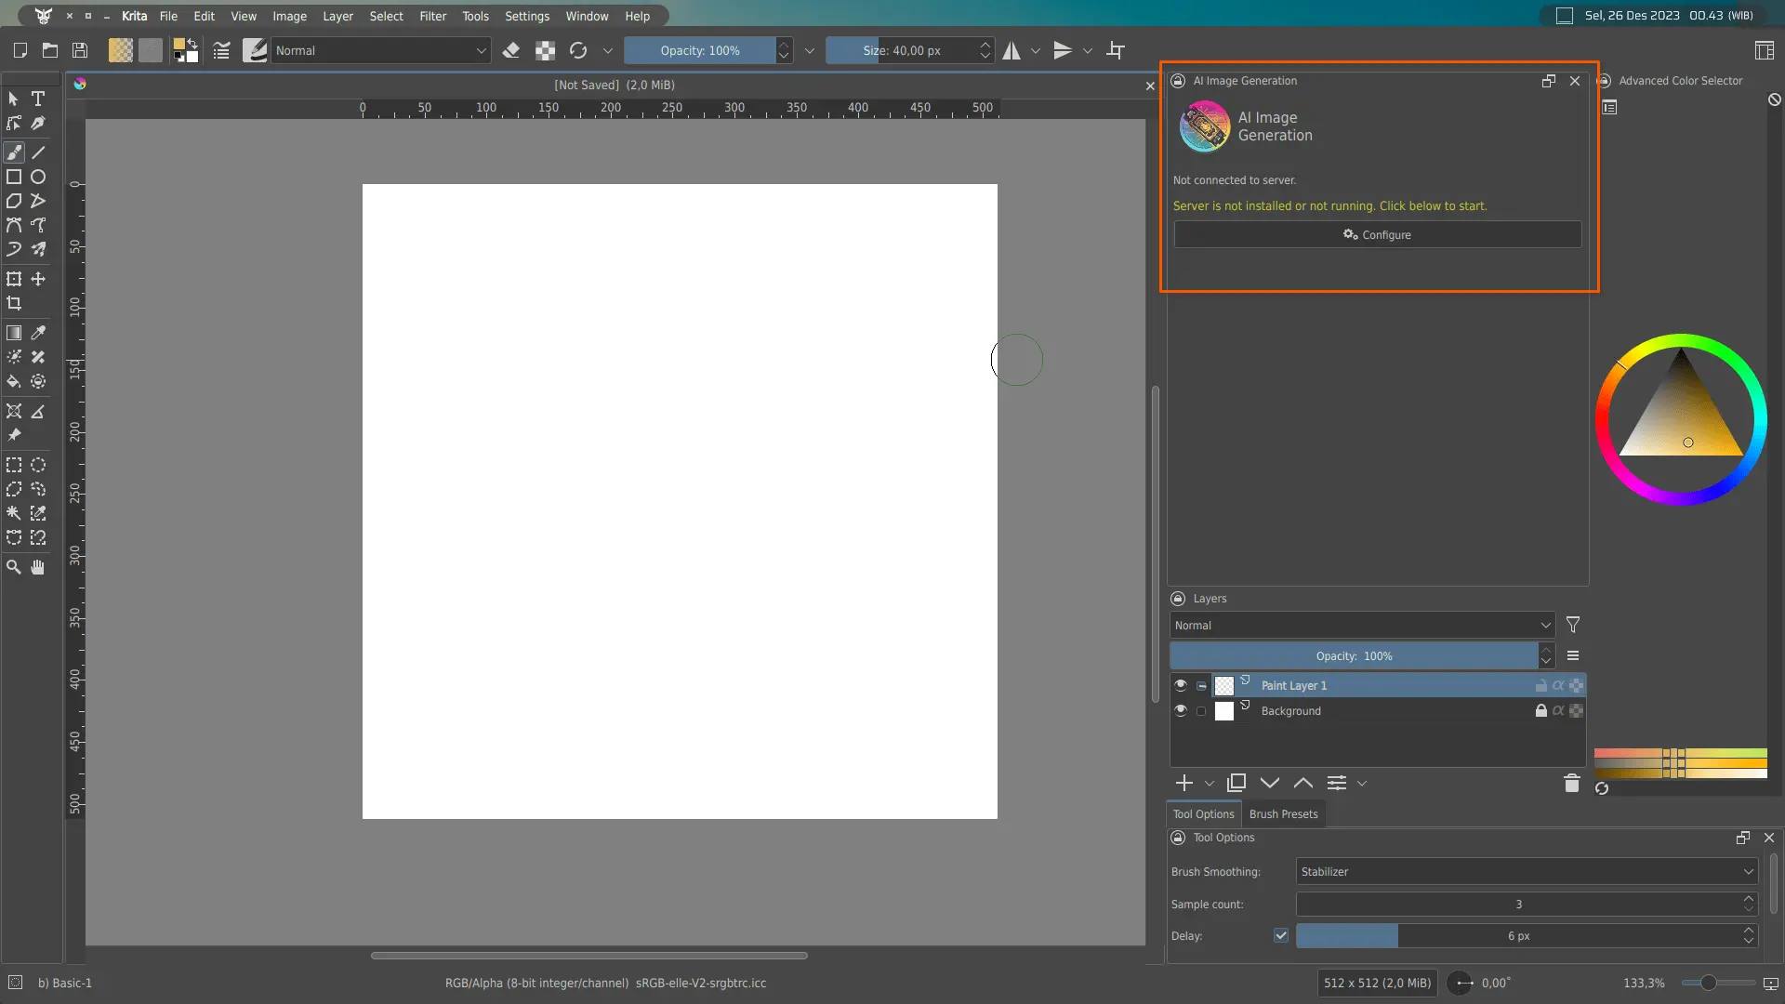Create a new document from toolbar
1785x1004 pixels.
(20, 50)
